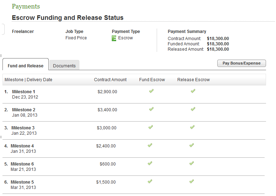Select the Fund and Release tab

(26, 66)
